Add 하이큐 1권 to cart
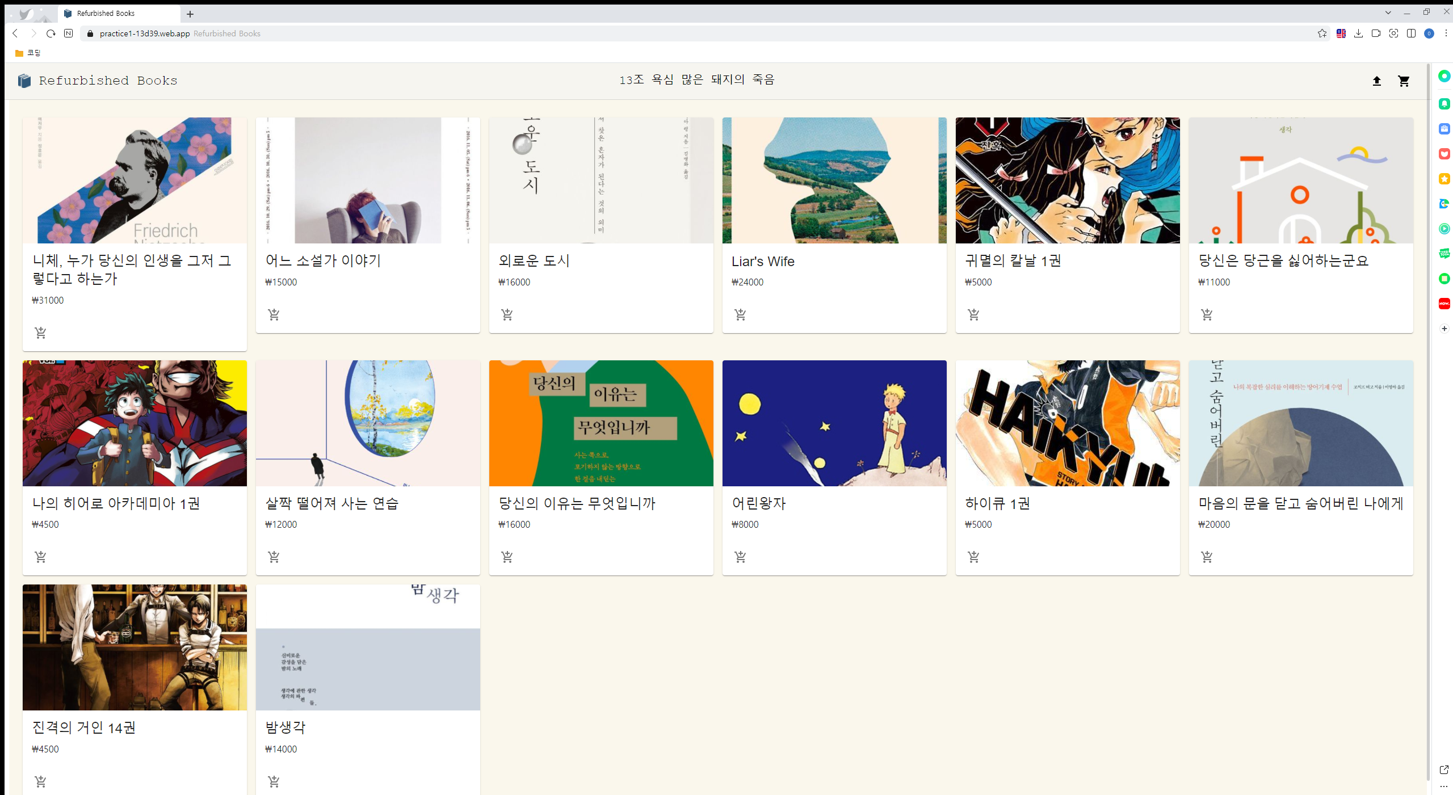 tap(973, 557)
